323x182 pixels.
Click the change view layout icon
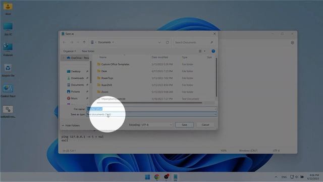tap(200, 51)
